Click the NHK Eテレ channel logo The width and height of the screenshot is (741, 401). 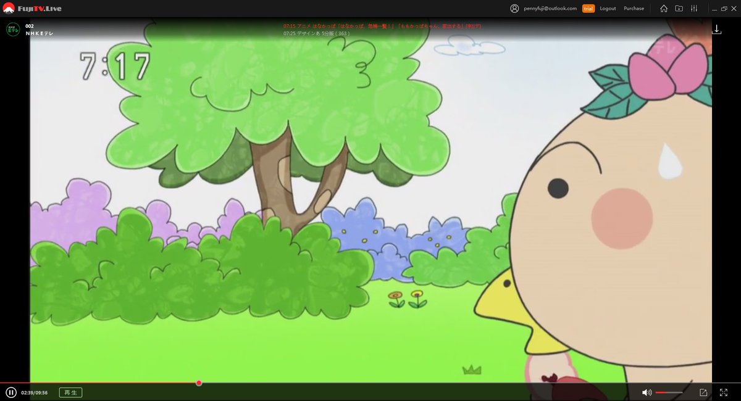coord(13,29)
